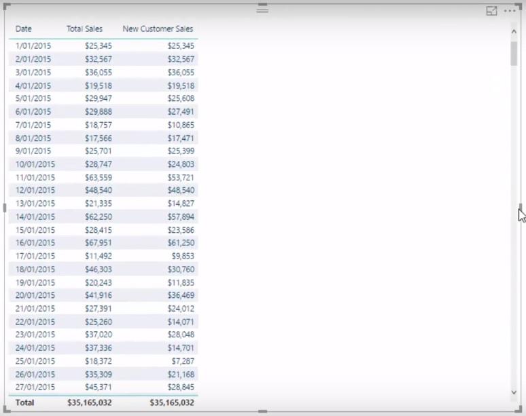Sort by the Total Sales column header
This screenshot has height=416, width=526.
coord(84,29)
